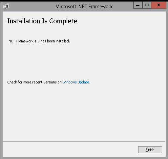
Task: Click the word Update in the blue link
Action: [83, 82]
